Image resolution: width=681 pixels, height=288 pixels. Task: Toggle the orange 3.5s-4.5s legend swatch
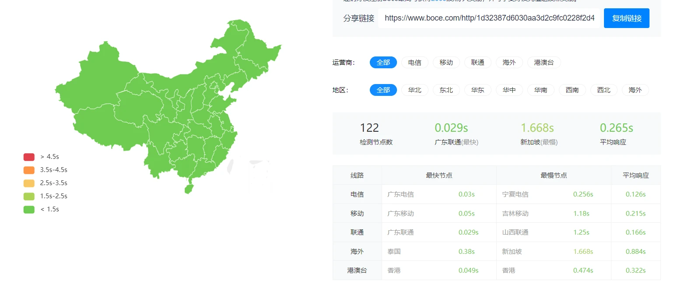(x=29, y=170)
